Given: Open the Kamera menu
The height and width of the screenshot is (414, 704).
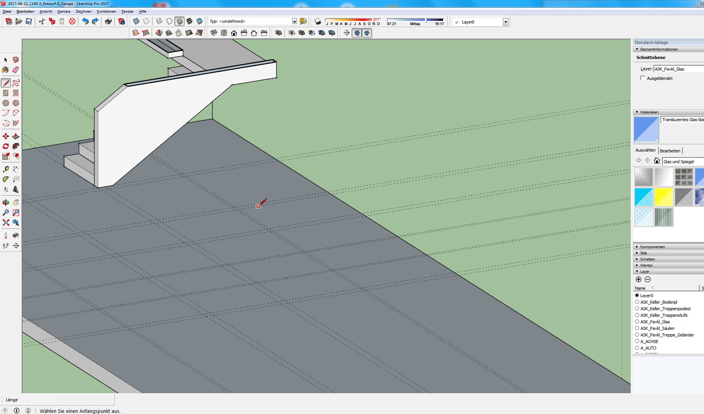Looking at the screenshot, I should coord(64,12).
